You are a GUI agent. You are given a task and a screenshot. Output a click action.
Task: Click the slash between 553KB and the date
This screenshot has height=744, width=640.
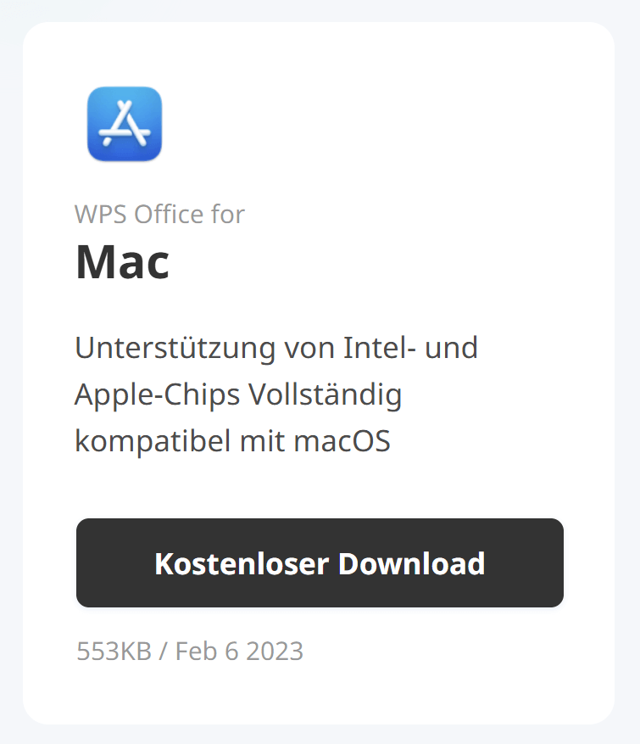coord(163,652)
